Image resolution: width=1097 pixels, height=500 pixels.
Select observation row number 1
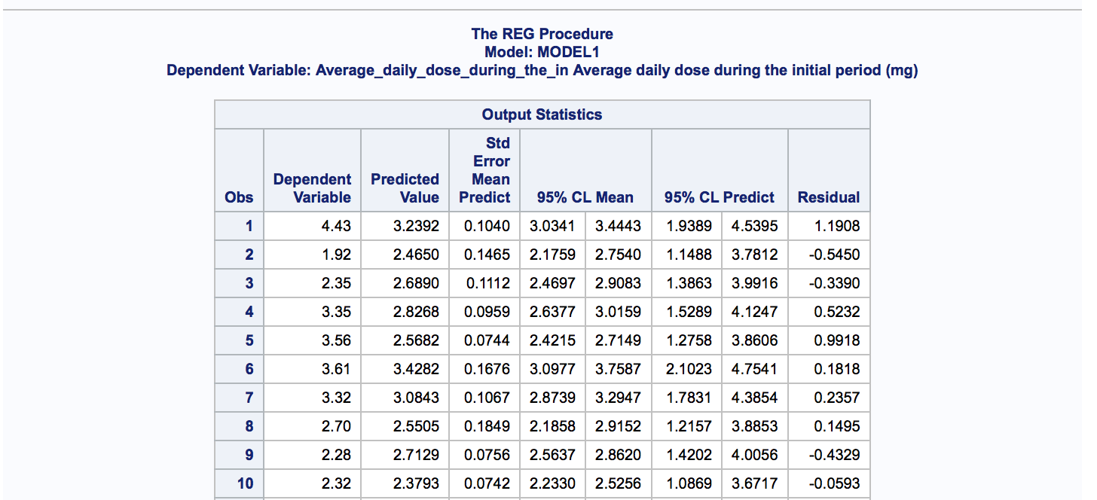tap(249, 226)
